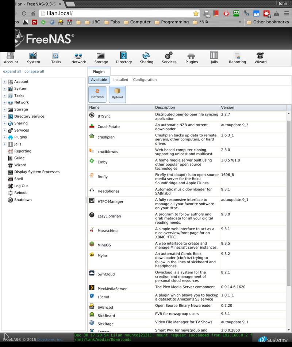Click the Refresh button
This screenshot has height=347, width=292.
point(97,94)
